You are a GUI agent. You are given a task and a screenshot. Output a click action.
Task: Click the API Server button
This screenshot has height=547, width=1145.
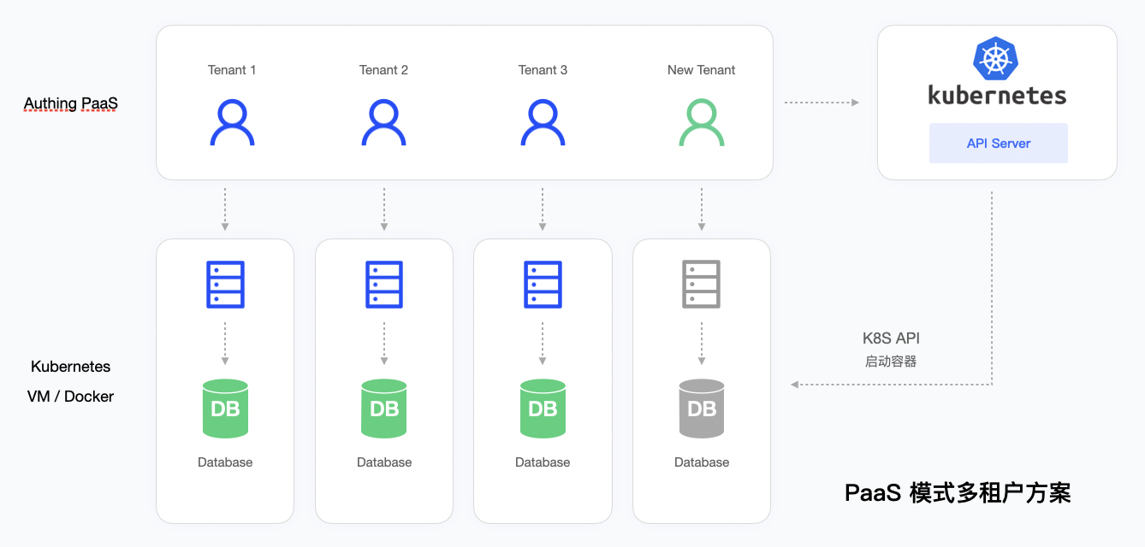coord(999,144)
